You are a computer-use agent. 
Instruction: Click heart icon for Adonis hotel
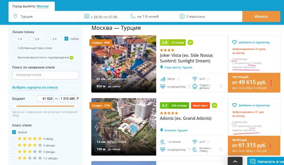tap(234, 105)
